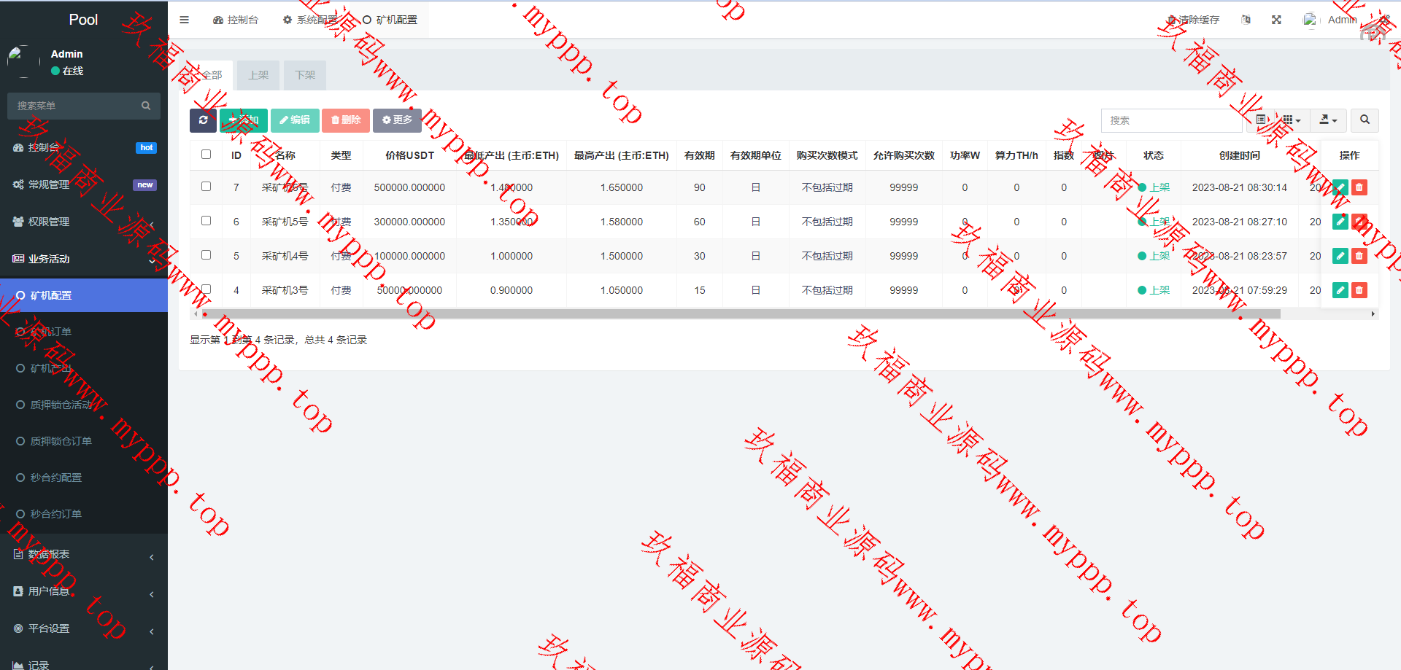The image size is (1401, 670).
Task: Click the search magnifier button beside export
Action: click(1365, 120)
